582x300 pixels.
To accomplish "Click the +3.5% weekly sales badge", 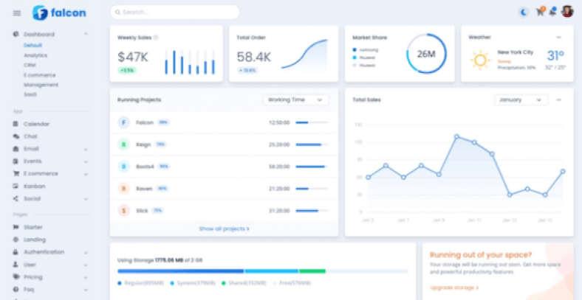I will pos(127,70).
